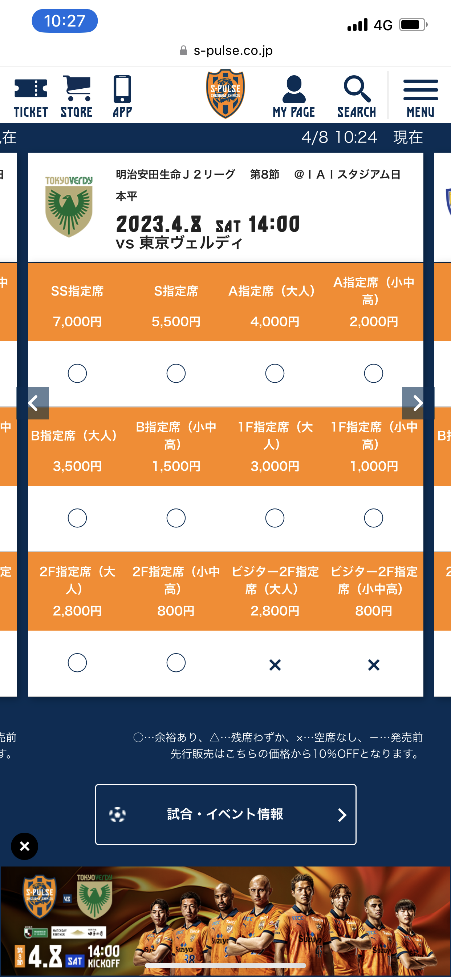Select 2F指定席（大人） availability circle

(77, 663)
